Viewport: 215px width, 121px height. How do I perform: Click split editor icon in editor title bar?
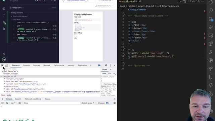[189, 1]
